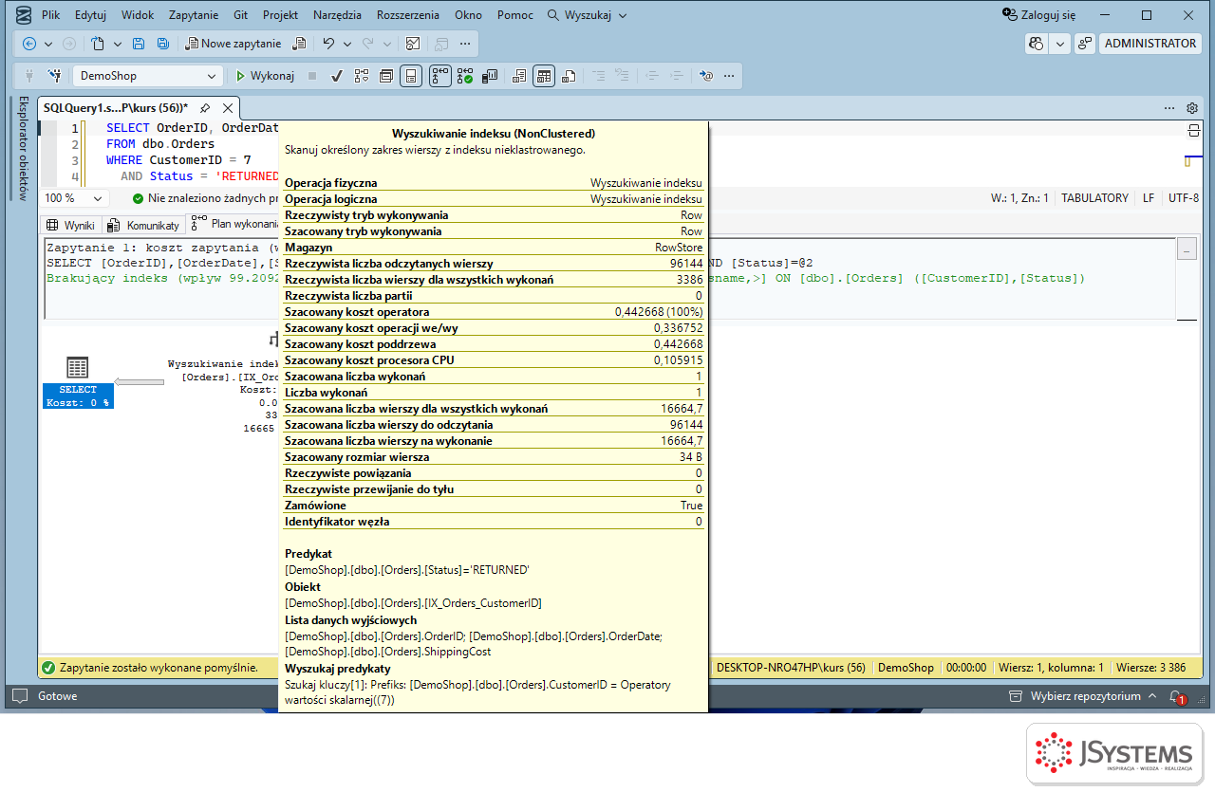Click the Save All icon
1215x792 pixels.
tap(163, 44)
